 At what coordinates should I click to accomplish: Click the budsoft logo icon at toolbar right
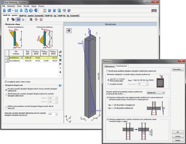pyautogui.click(x=154, y=11)
